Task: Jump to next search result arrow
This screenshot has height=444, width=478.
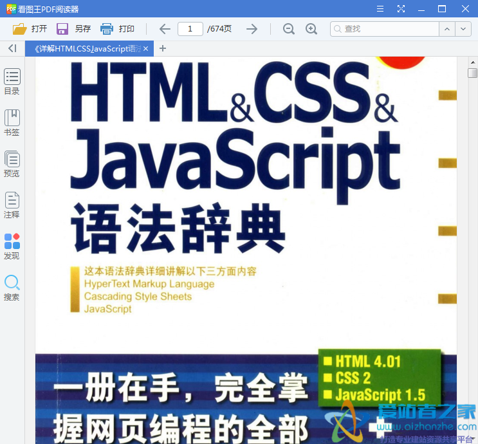Action: pos(463,29)
